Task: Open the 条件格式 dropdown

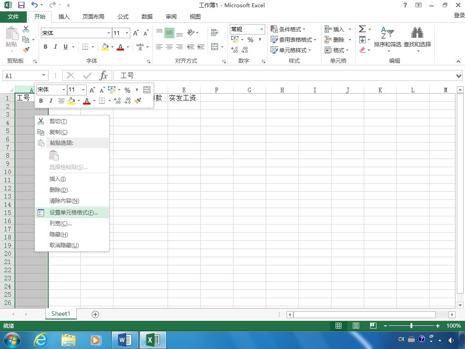Action: 288,29
